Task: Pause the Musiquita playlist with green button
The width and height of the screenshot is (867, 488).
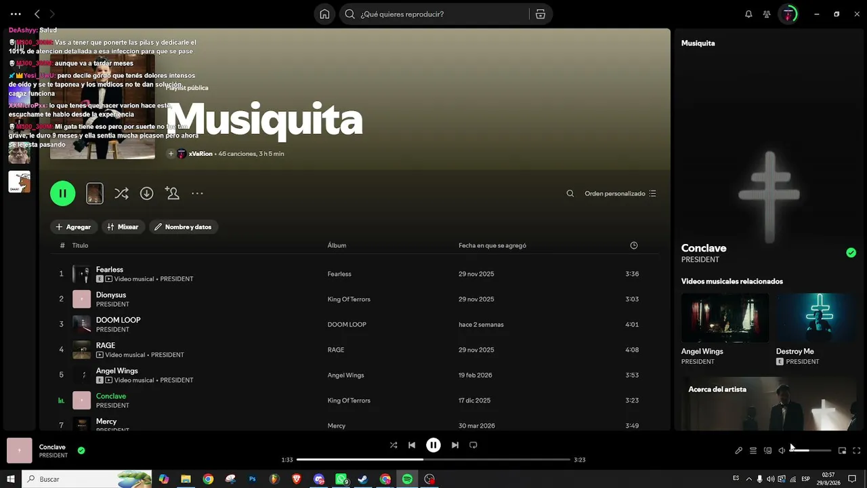Action: click(62, 193)
